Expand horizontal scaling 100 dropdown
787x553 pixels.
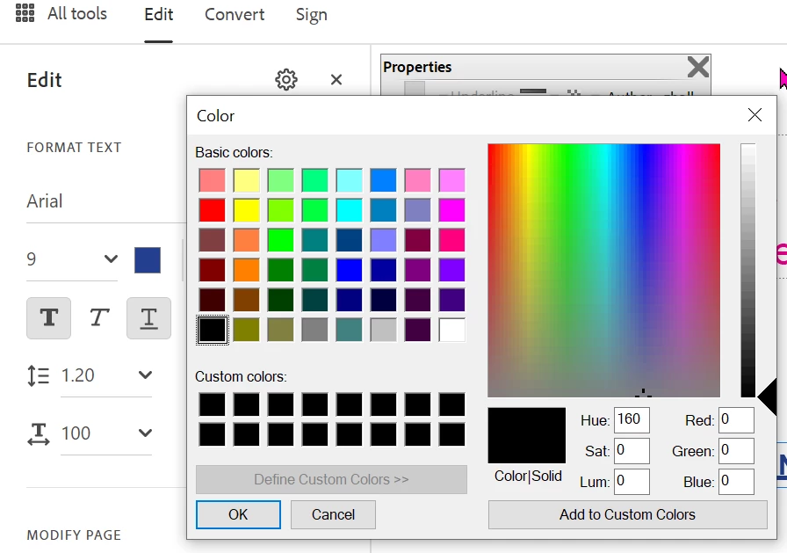tap(145, 433)
